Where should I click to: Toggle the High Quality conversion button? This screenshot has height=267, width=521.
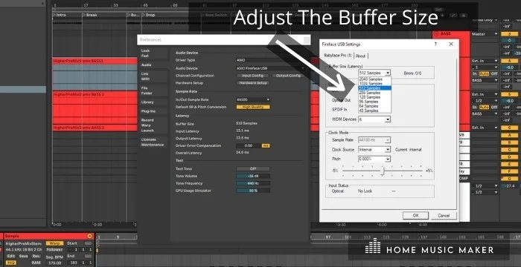tap(253, 107)
